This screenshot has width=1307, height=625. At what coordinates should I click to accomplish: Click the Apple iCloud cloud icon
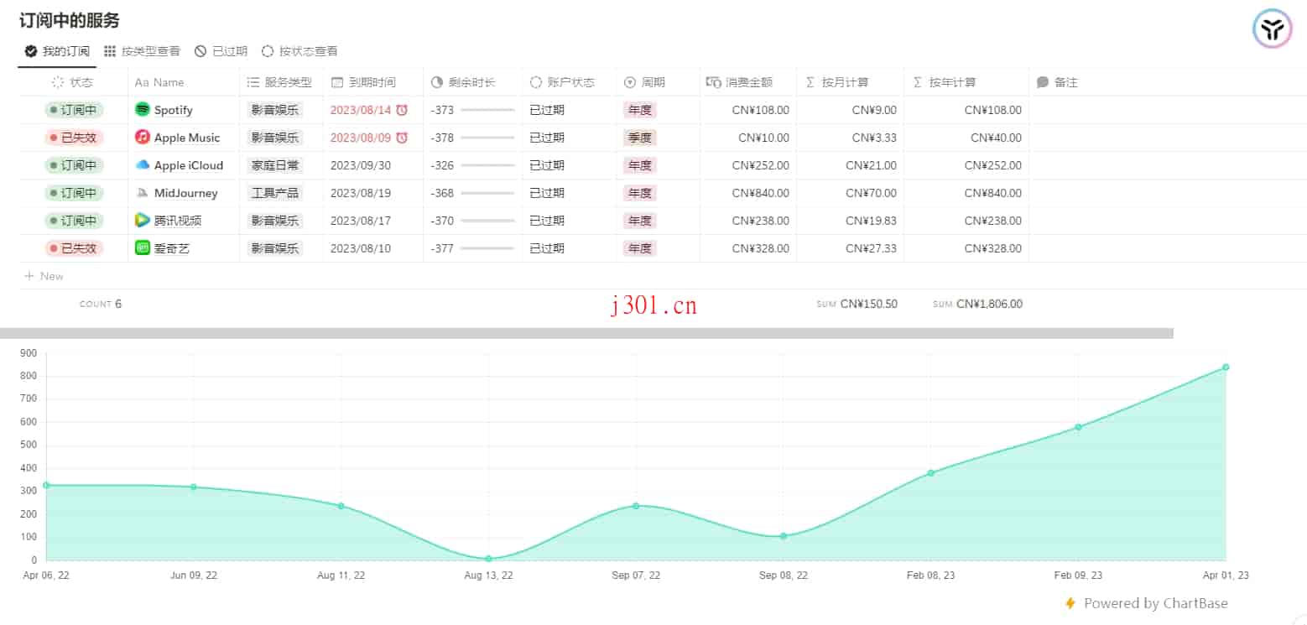[x=143, y=165]
